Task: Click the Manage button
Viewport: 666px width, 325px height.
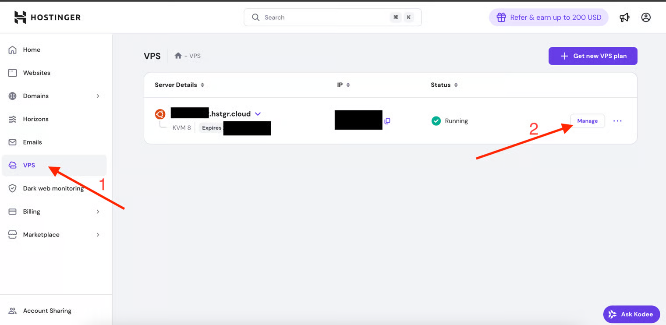Action: click(x=587, y=121)
